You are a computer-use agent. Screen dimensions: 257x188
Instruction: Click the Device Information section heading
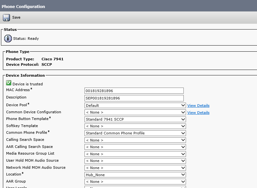(x=25, y=75)
